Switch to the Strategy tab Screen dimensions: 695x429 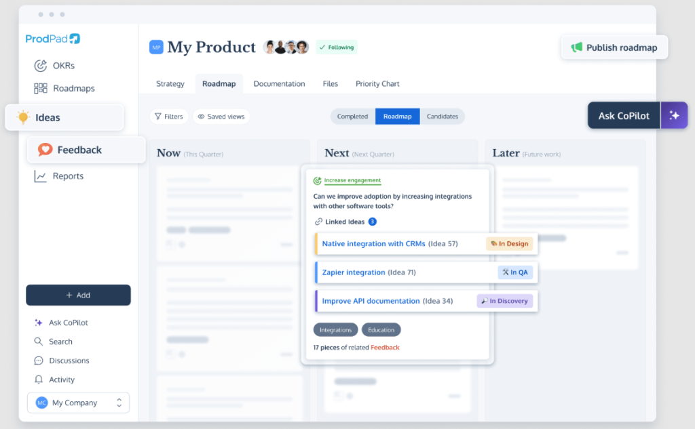coord(170,84)
